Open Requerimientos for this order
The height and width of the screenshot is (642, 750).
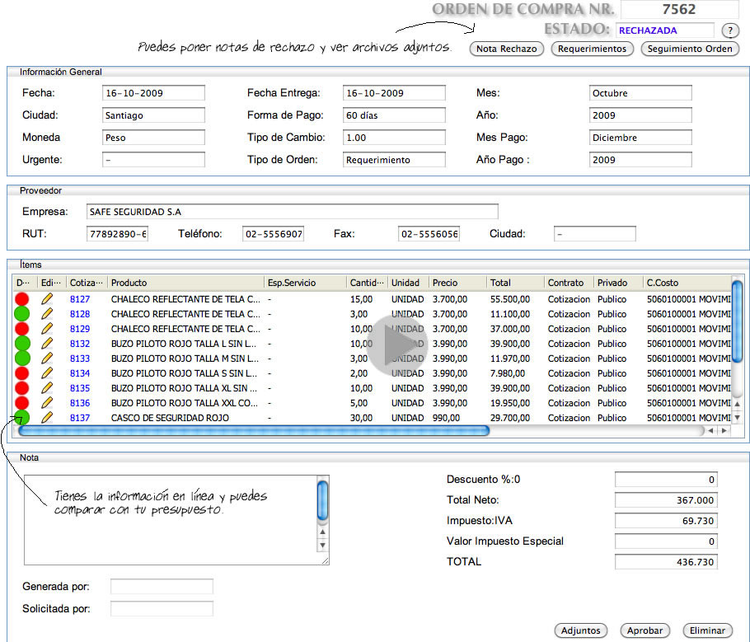(x=592, y=49)
